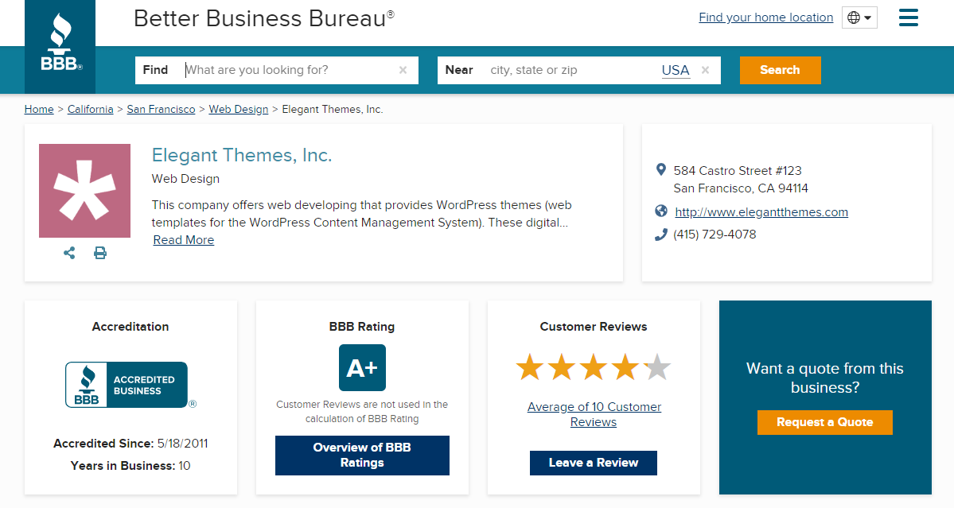This screenshot has height=508, width=954.
Task: Click the BBB torch logo
Action: pos(60,46)
